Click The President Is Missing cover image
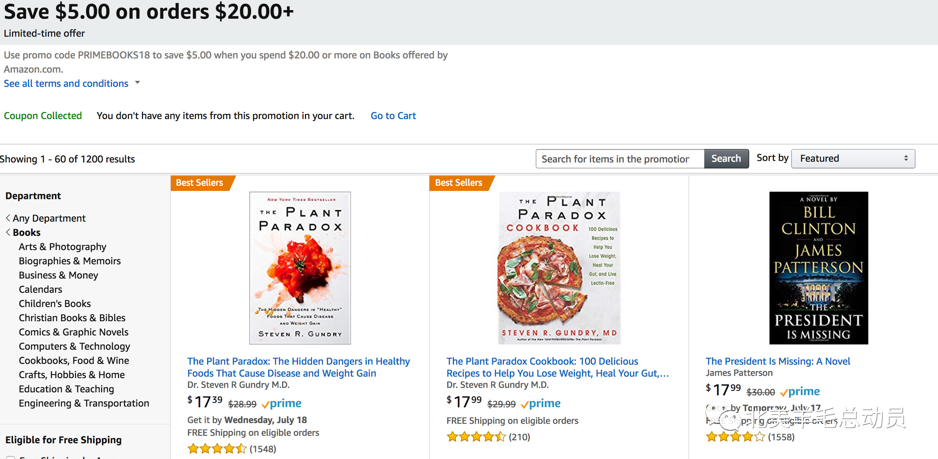This screenshot has width=938, height=459. pyautogui.click(x=819, y=268)
